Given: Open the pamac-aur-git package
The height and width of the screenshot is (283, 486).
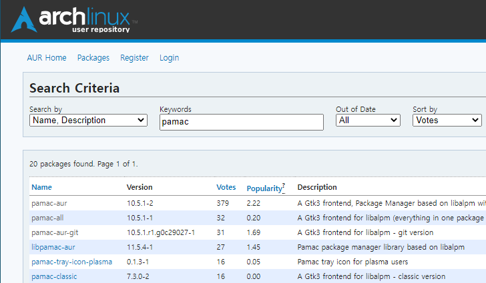Looking at the screenshot, I should click(55, 232).
